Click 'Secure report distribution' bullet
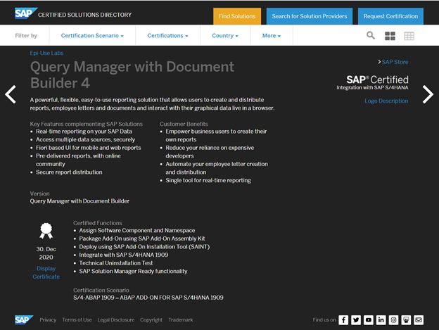 click(x=69, y=172)
